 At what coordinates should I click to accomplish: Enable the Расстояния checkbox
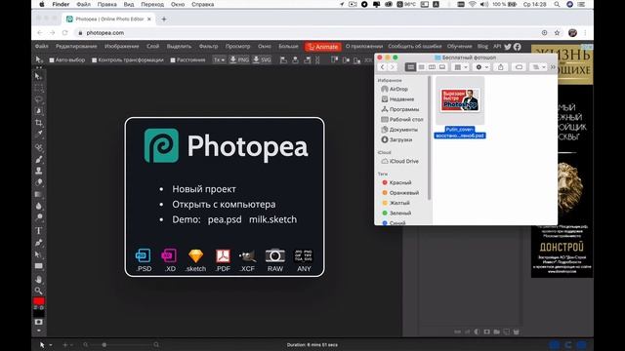coord(173,60)
